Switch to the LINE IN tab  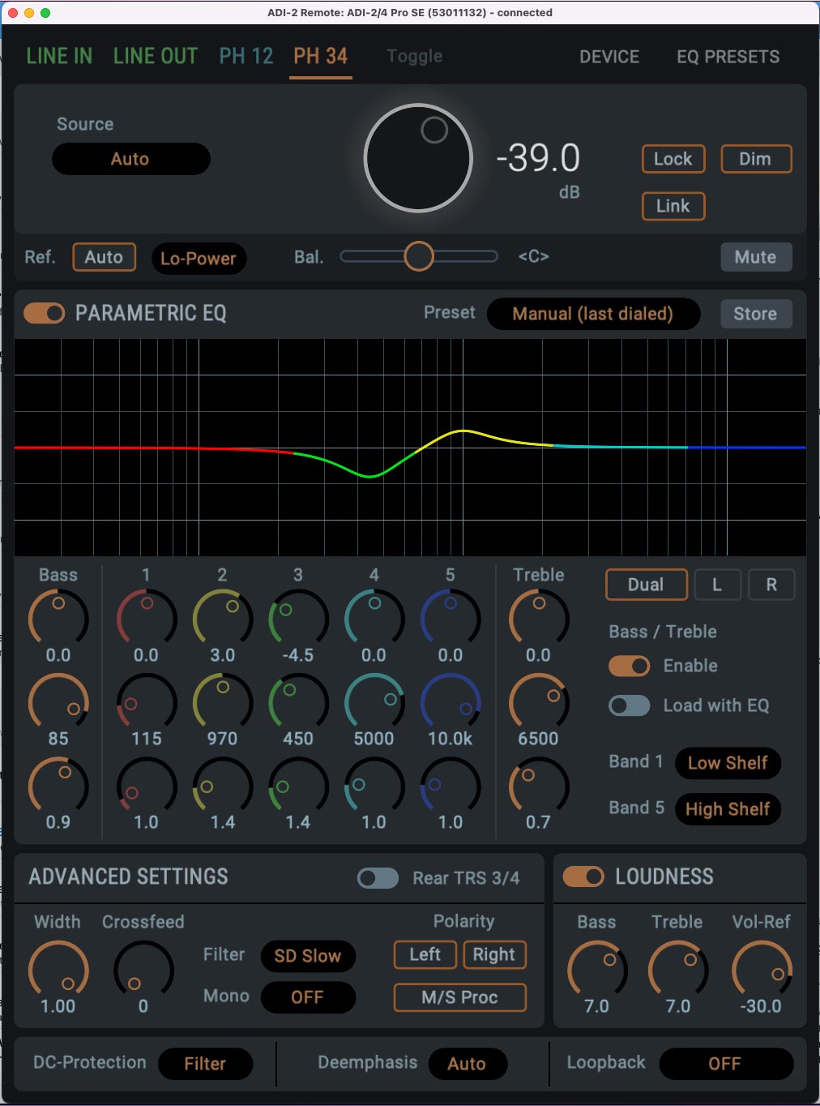coord(59,56)
